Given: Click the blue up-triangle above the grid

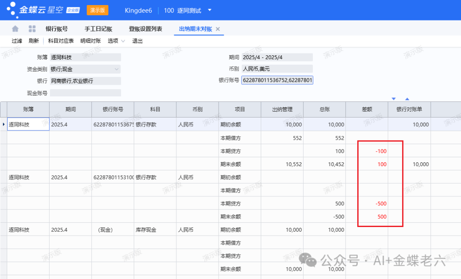Looking at the screenshot, I should [407, 99].
